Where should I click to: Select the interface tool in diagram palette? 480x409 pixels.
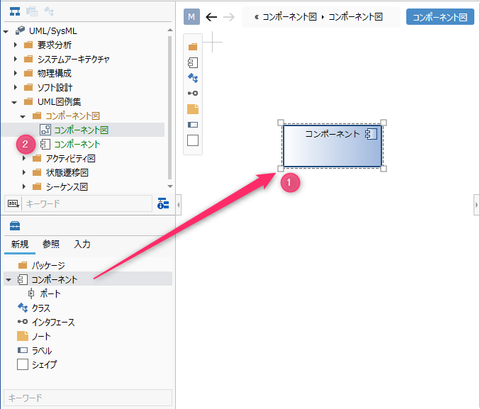pyautogui.click(x=193, y=93)
